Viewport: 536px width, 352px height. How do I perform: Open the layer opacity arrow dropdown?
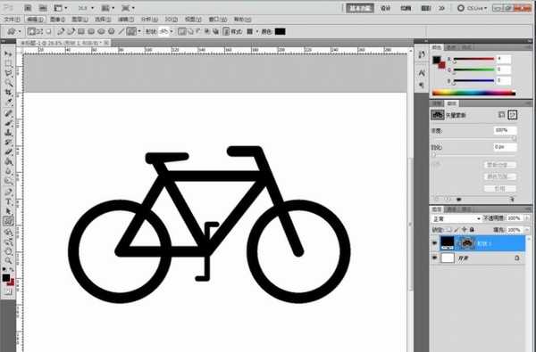click(527, 218)
